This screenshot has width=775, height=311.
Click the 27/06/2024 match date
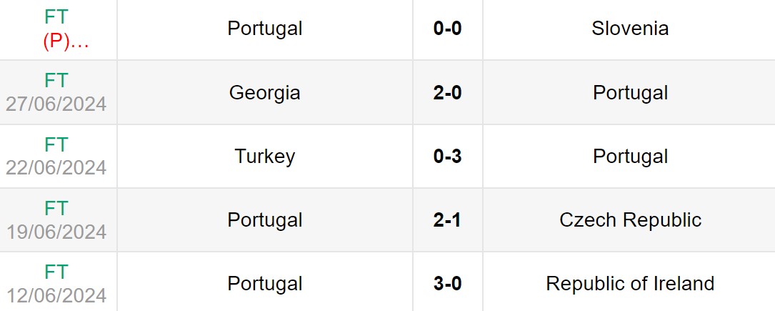point(56,104)
